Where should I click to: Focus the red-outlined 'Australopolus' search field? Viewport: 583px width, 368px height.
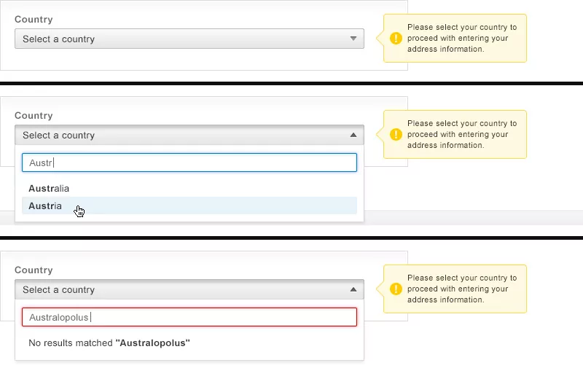pyautogui.click(x=189, y=317)
